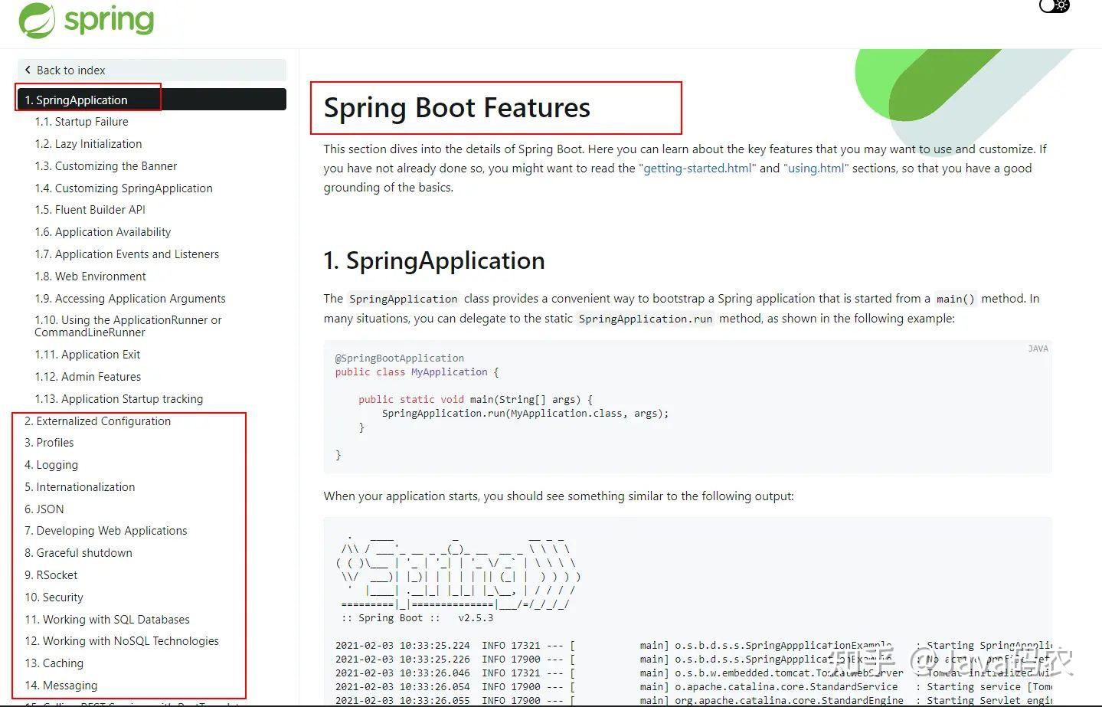
Task: Open the "using.html" link
Action: [815, 168]
